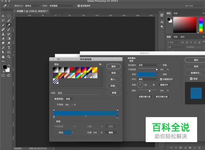Click the Eraser tool
The width and height of the screenshot is (205, 150).
click(x=3, y=38)
